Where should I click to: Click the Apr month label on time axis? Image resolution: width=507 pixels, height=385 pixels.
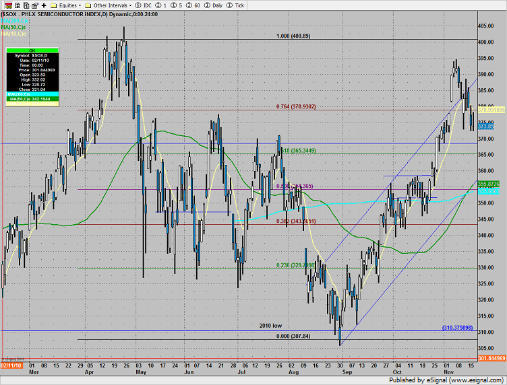[x=89, y=372]
